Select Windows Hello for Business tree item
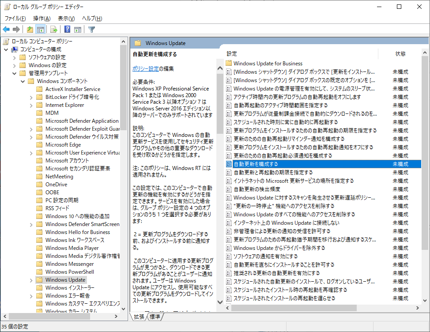Image resolution: width=430 pixels, height=332 pixels. pyautogui.click(x=78, y=232)
